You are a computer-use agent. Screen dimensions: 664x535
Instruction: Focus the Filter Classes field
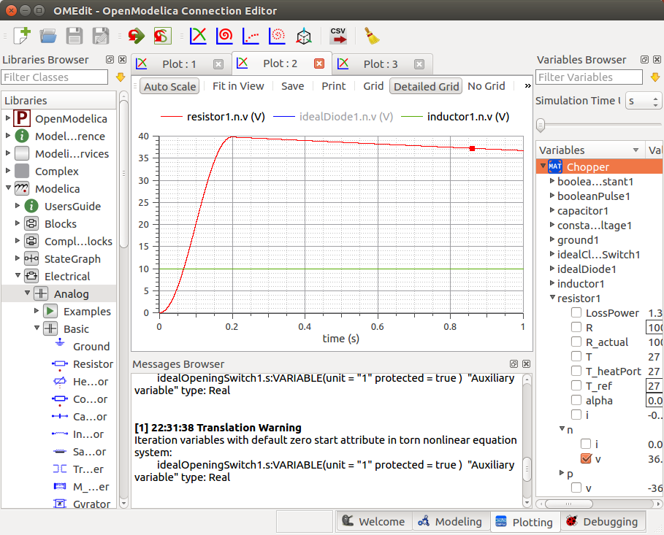pyautogui.click(x=55, y=77)
